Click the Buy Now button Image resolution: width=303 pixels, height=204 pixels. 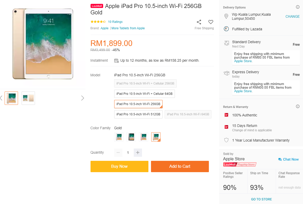119,166
